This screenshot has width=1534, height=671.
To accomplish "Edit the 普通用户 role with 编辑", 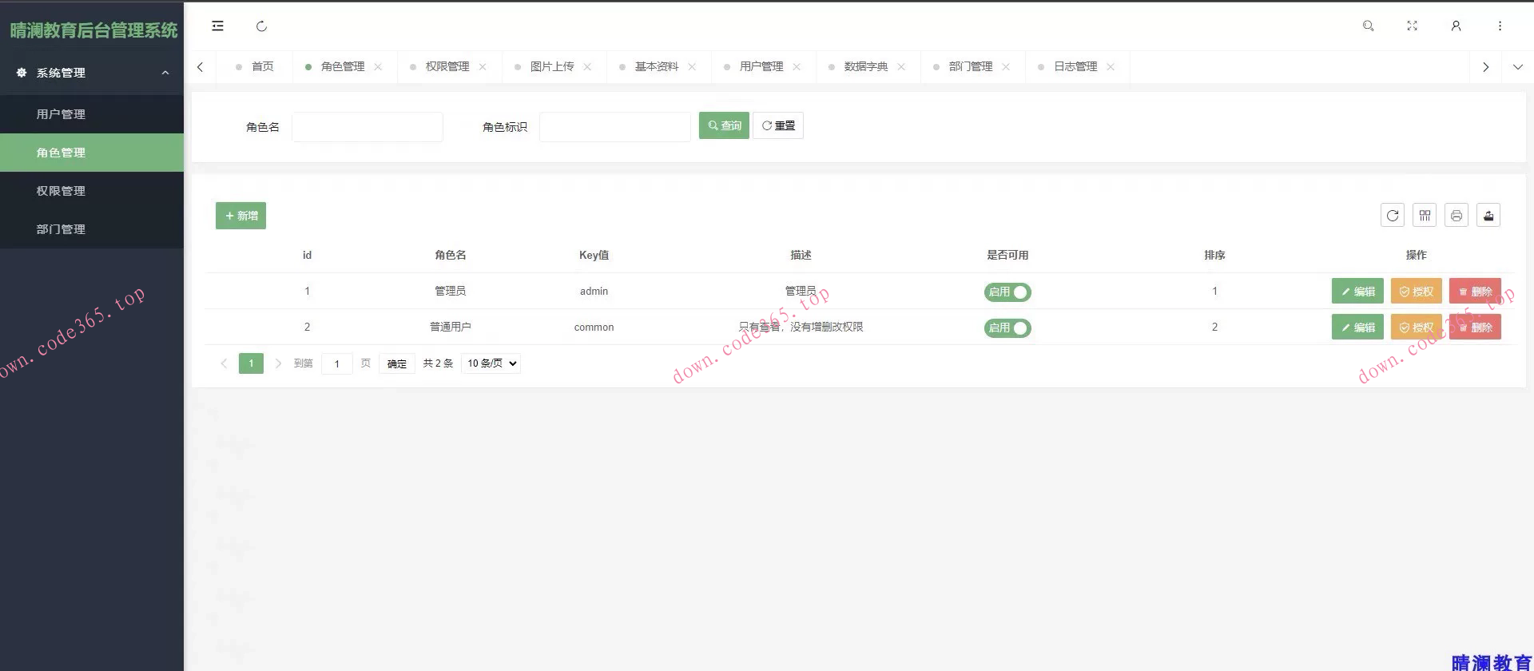I will pos(1357,327).
